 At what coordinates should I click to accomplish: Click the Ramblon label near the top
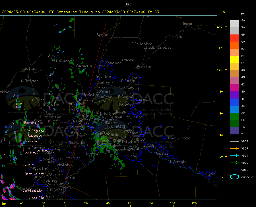pyautogui.click(x=102, y=35)
